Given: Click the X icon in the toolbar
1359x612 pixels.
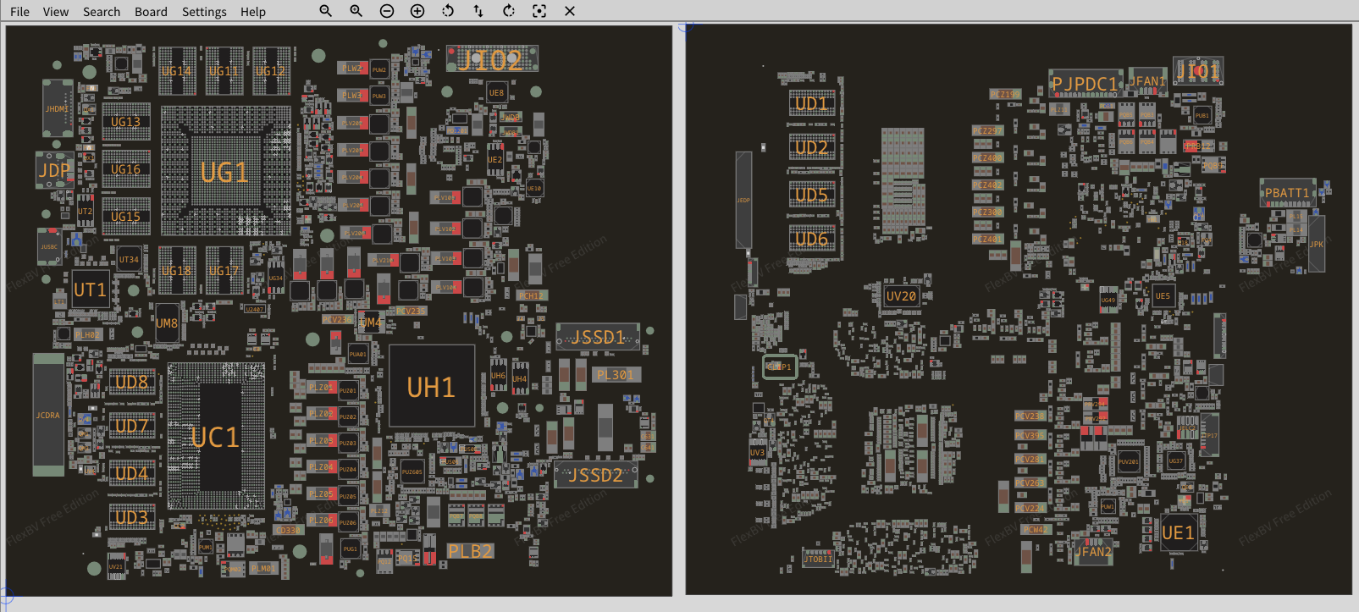Looking at the screenshot, I should tap(570, 11).
